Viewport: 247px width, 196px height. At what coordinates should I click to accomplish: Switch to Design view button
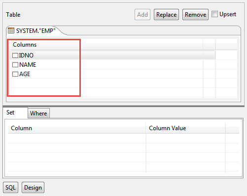(33, 187)
